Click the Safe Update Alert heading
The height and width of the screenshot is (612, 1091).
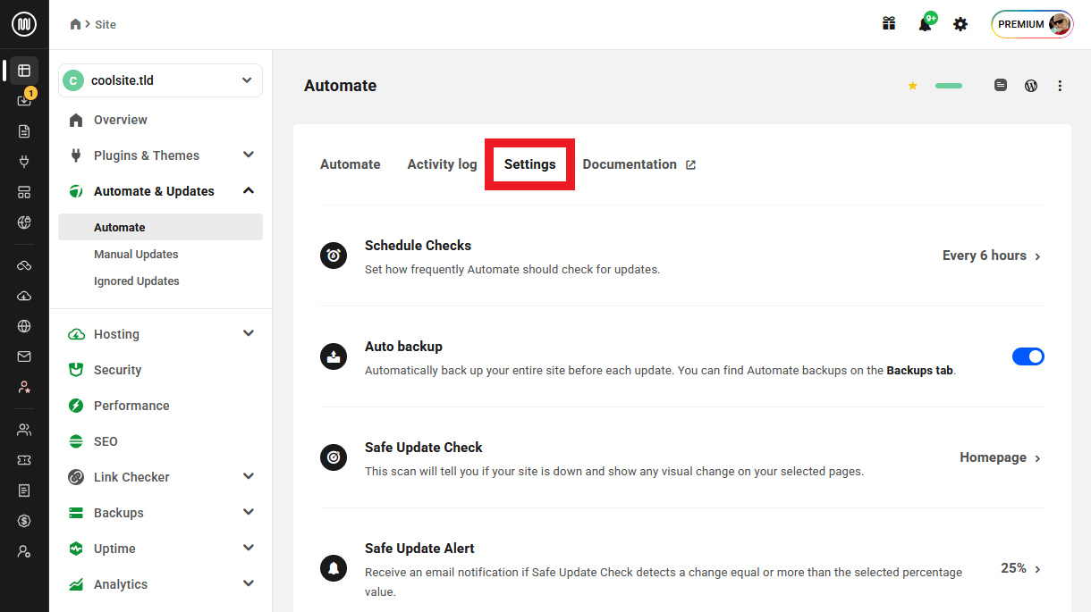pyautogui.click(x=419, y=548)
